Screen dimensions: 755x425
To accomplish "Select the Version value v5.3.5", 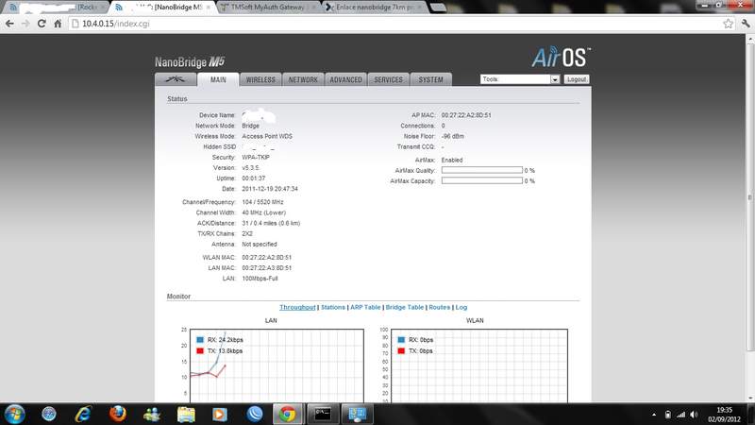I will [x=250, y=168].
